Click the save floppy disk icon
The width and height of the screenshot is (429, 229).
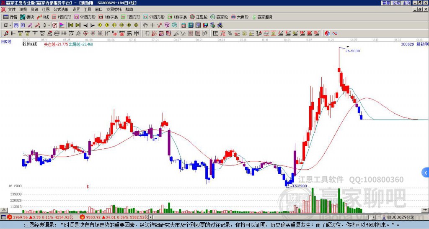[x=205, y=25]
